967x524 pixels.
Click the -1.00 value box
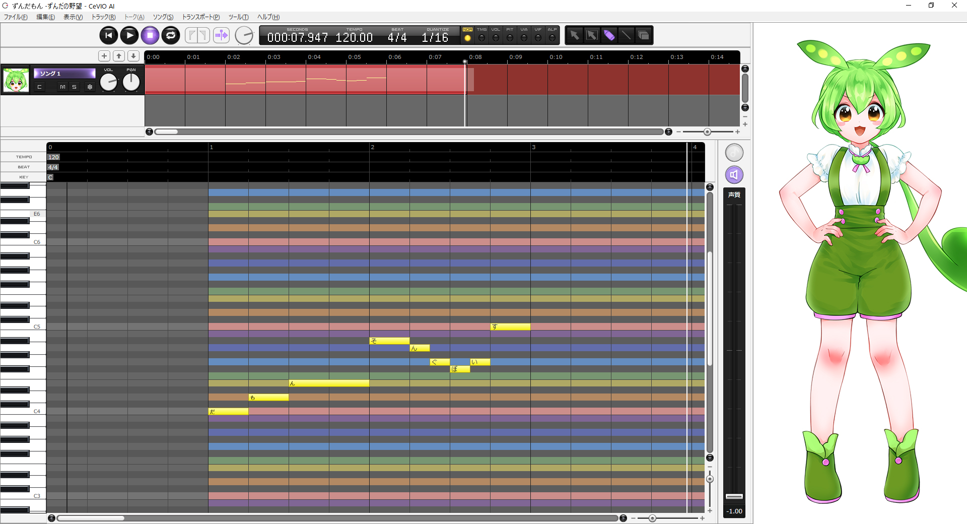tap(734, 511)
